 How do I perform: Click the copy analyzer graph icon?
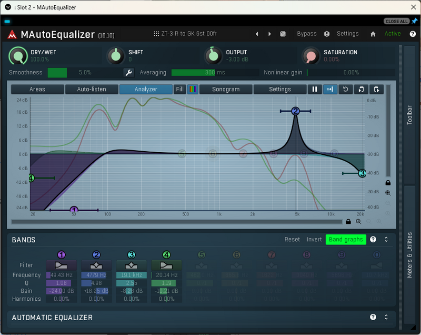click(361, 89)
